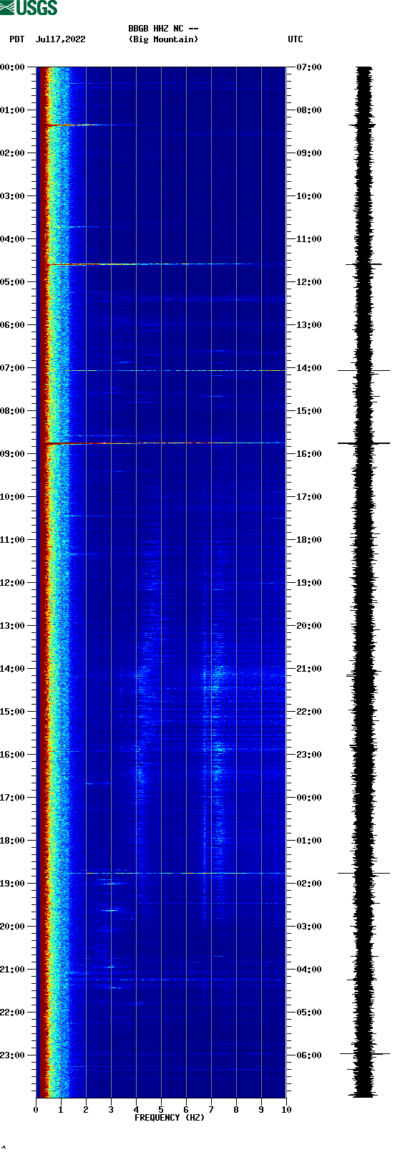Click the 00:00 UTC time label

309,798
